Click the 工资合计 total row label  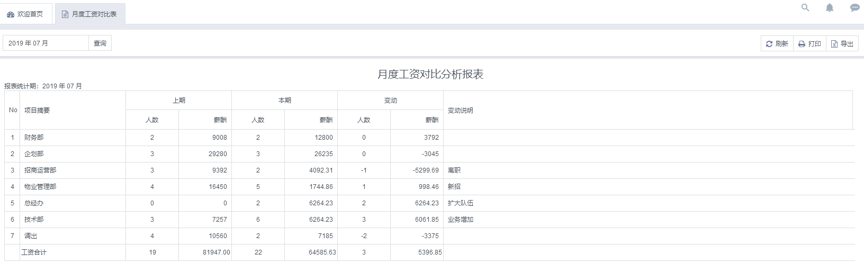pyautogui.click(x=34, y=252)
